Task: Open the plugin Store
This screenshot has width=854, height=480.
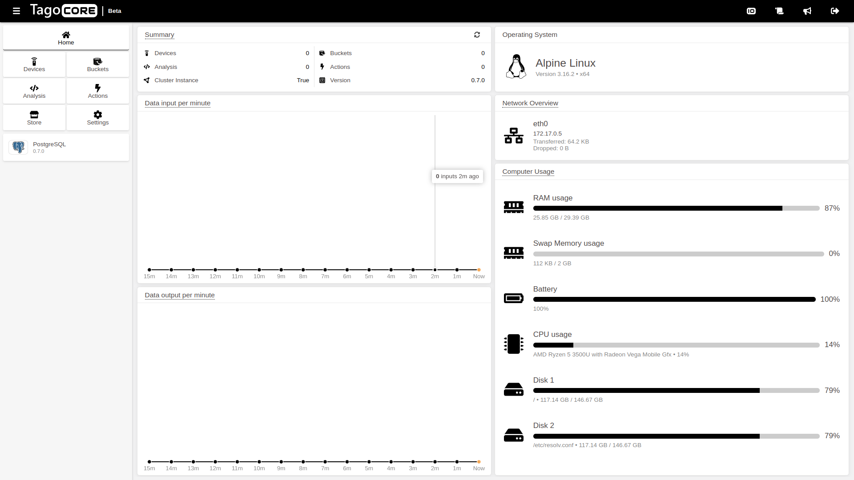Action: click(34, 118)
